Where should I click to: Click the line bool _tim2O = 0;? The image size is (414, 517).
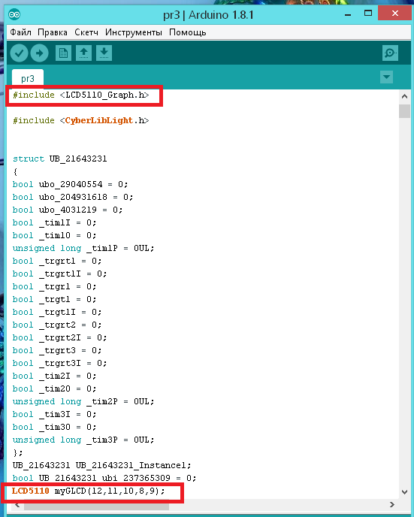(x=54, y=389)
